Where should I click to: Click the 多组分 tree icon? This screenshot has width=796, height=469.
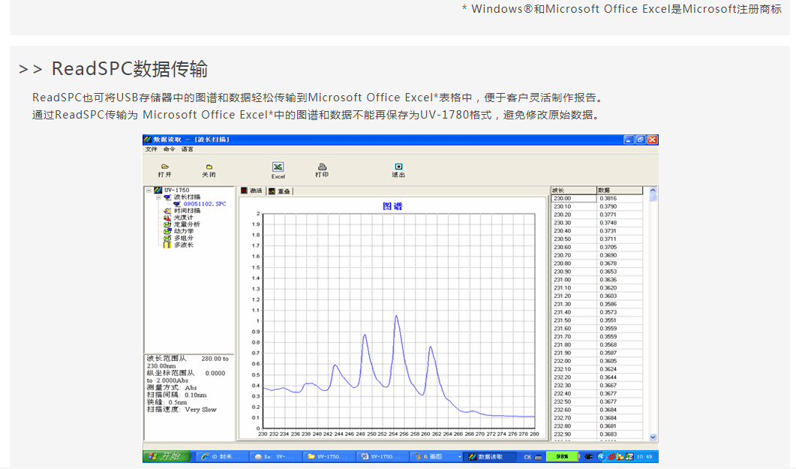pos(167,238)
